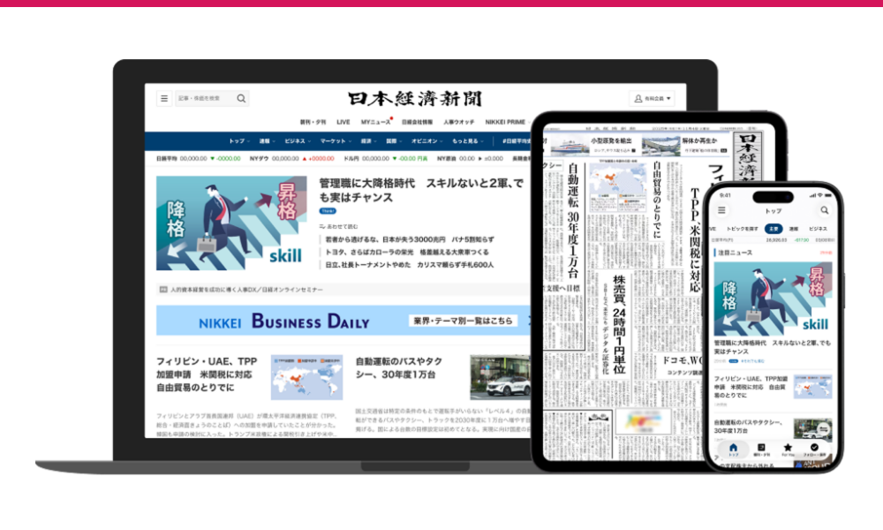Open the 降格 昇格 skill illustration on laptop

231,223
